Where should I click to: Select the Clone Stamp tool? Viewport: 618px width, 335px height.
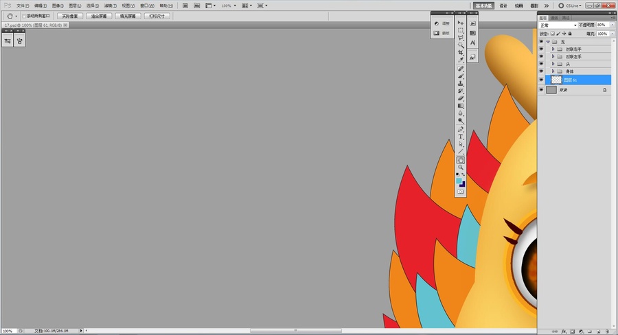pos(460,84)
